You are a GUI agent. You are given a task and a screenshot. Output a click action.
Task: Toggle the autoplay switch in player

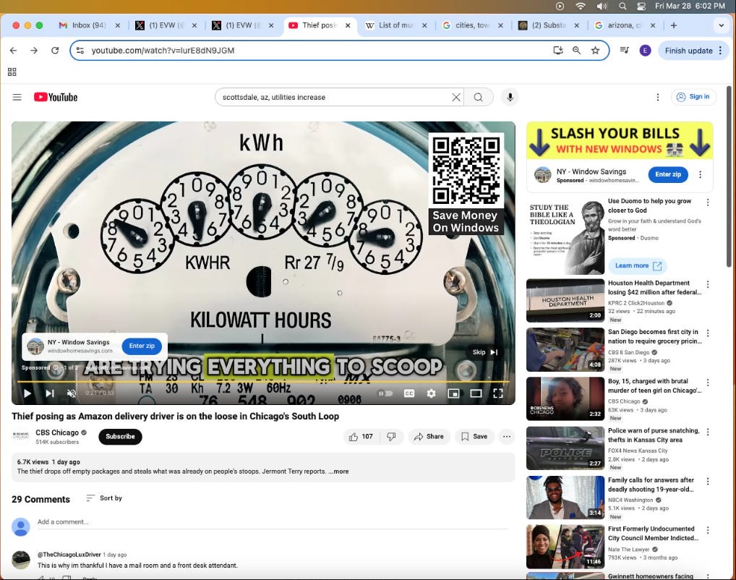(x=385, y=393)
